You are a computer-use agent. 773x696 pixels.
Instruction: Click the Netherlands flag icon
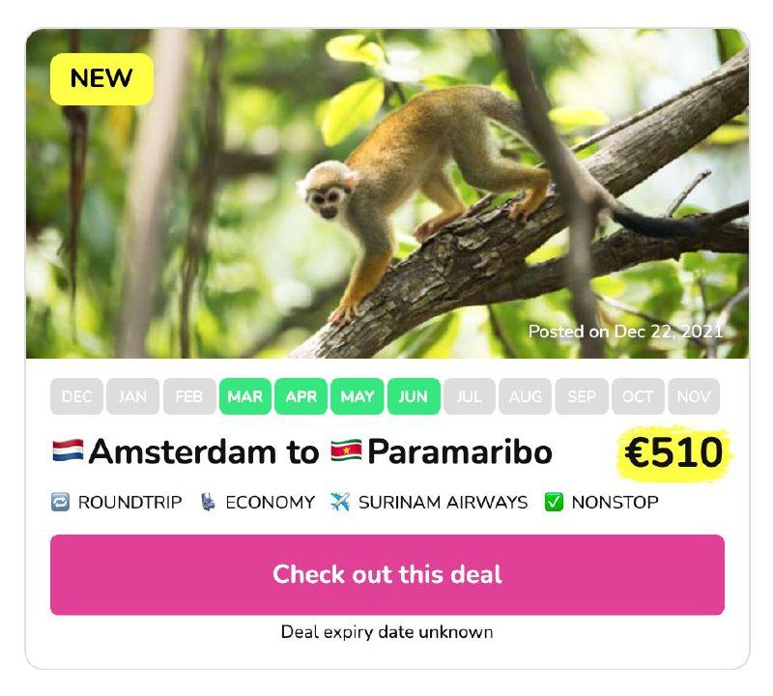pos(68,450)
